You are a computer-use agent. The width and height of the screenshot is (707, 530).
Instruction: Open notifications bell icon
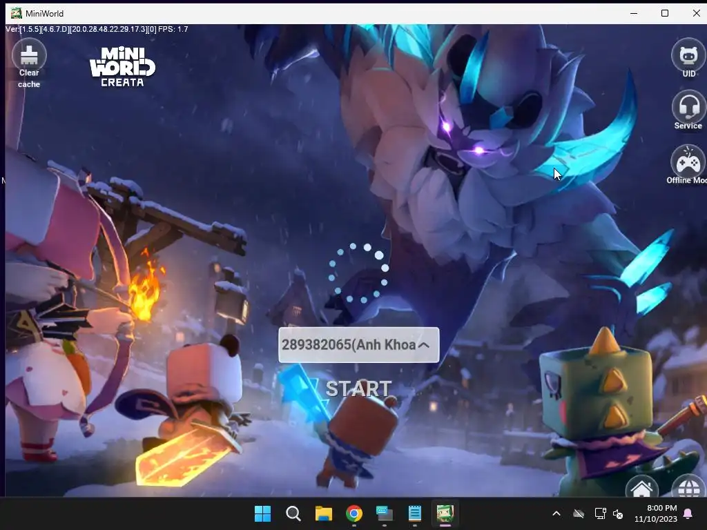coord(688,513)
